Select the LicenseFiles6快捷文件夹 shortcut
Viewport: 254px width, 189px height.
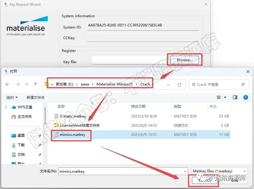coord(80,125)
